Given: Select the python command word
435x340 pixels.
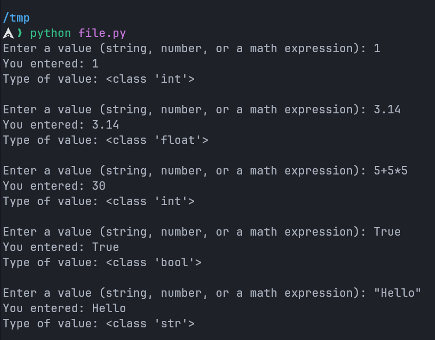Looking at the screenshot, I should pyautogui.click(x=50, y=33).
